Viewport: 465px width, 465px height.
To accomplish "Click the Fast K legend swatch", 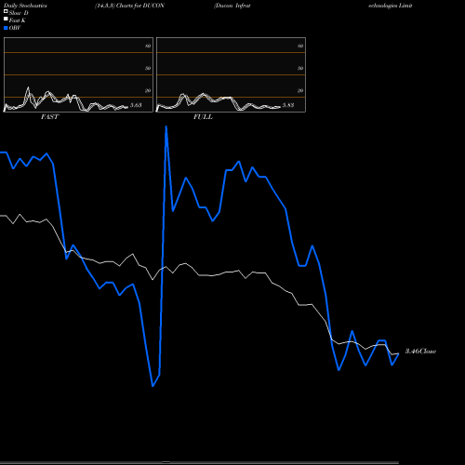I will 6,20.
